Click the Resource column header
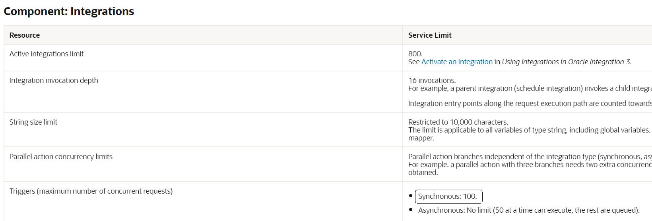This screenshot has width=652, height=221. pos(25,35)
